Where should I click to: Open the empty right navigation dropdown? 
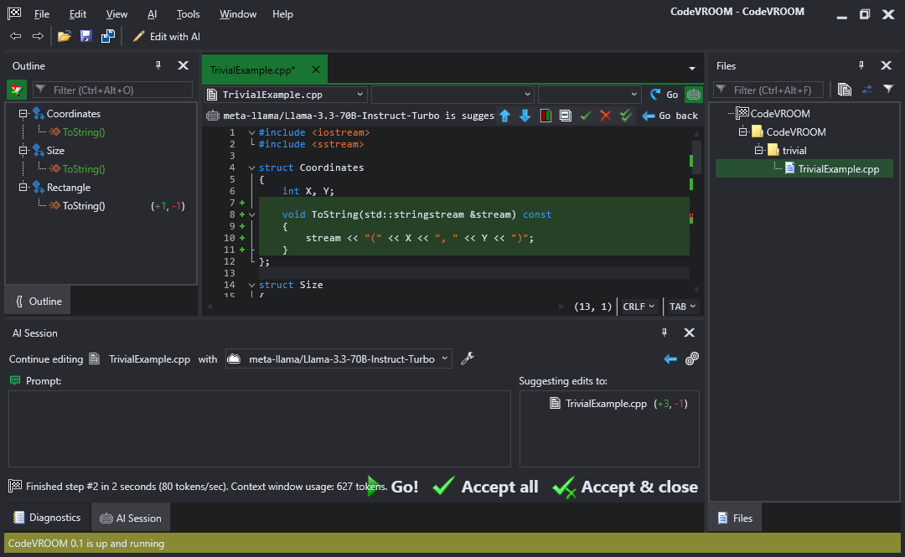[x=589, y=94]
